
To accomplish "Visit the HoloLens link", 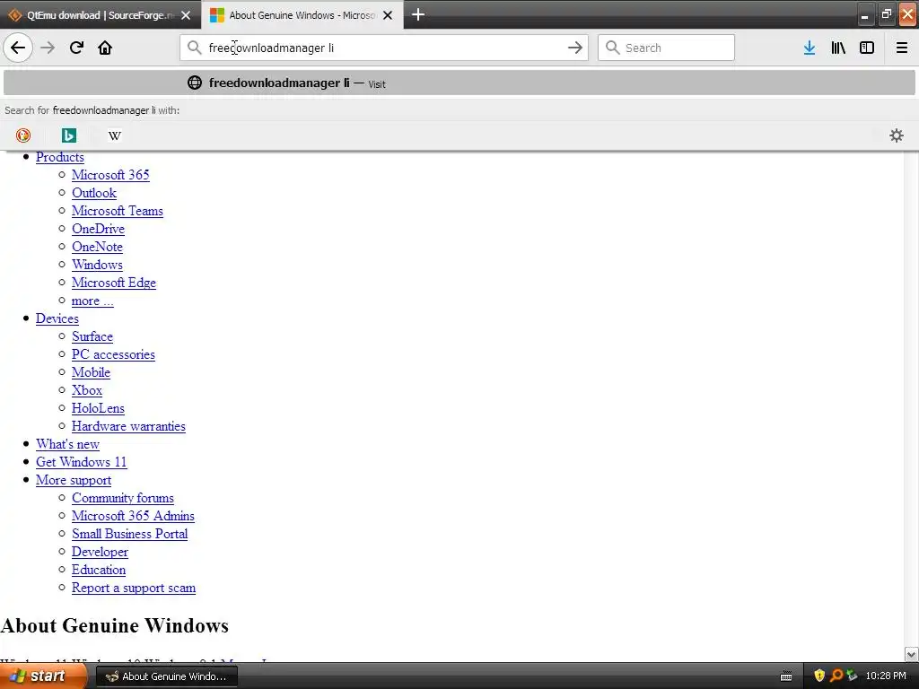I will 98,408.
